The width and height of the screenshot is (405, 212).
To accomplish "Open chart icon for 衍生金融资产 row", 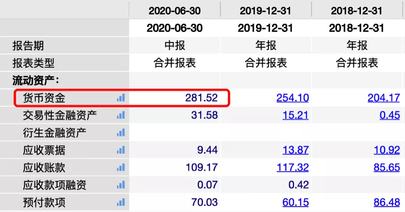I will (121, 132).
